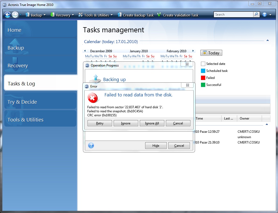Image resolution: width=278 pixels, height=213 pixels.
Task: Sort tasks by the Last column
Action: click(229, 118)
